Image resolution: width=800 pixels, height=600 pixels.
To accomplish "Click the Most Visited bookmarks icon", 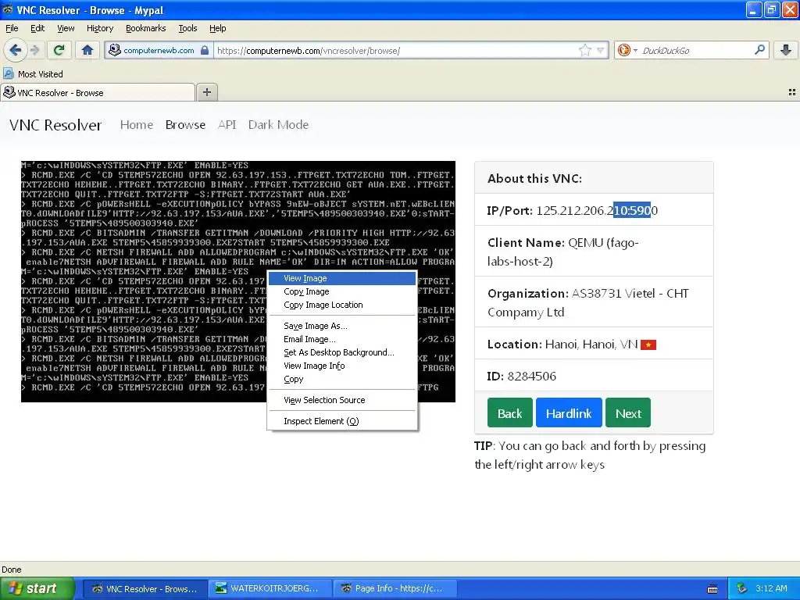I will click(8, 74).
